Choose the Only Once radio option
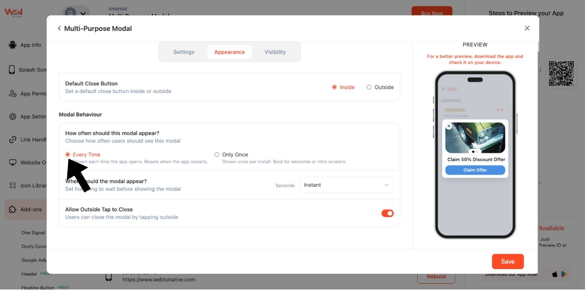Screen dimensions: 585x290 [x=217, y=155]
